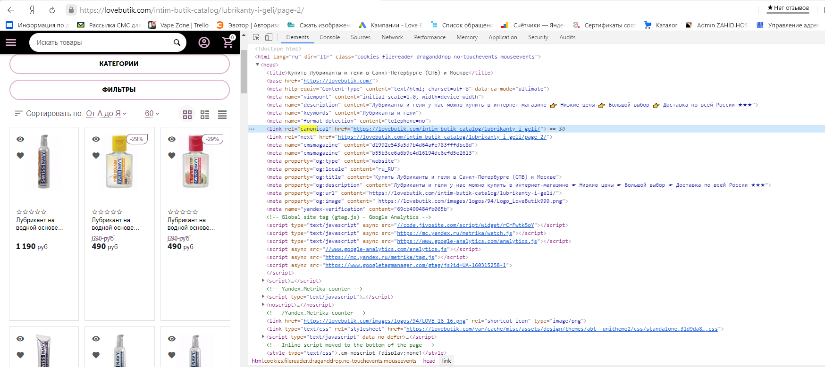Screen dimensions: 825x367
Task: Expand the data-no-defer script element
Action: [263, 337]
